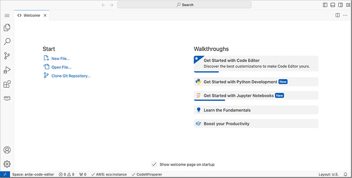Viewport: 352px width, 178px height.
Task: Open the Run and Debug view
Action: coord(7,70)
